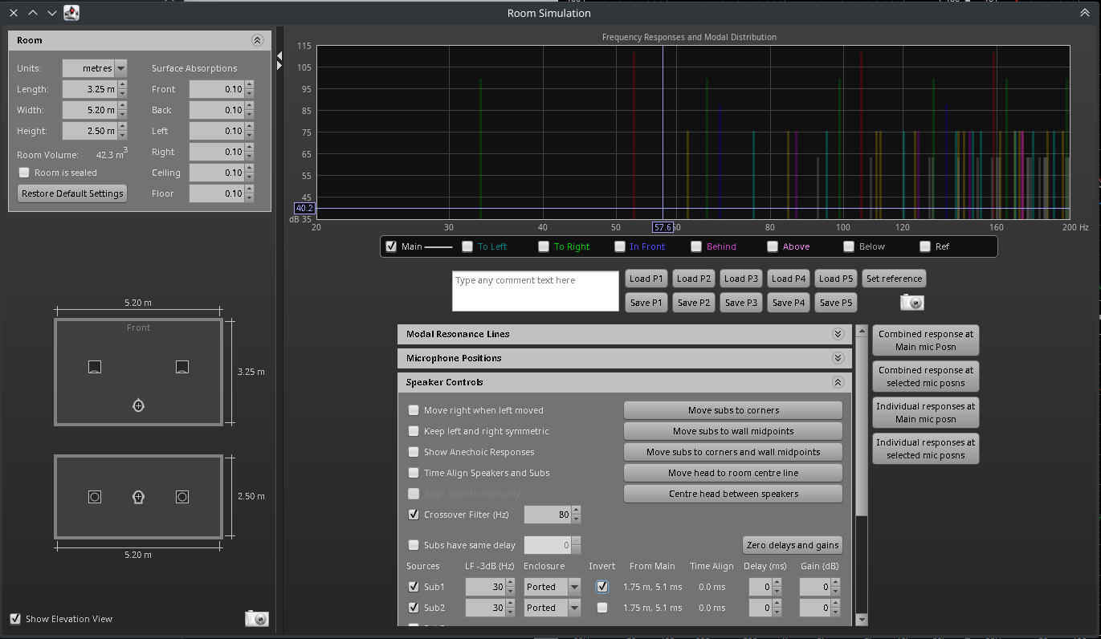Click the Save P3 button

click(741, 303)
